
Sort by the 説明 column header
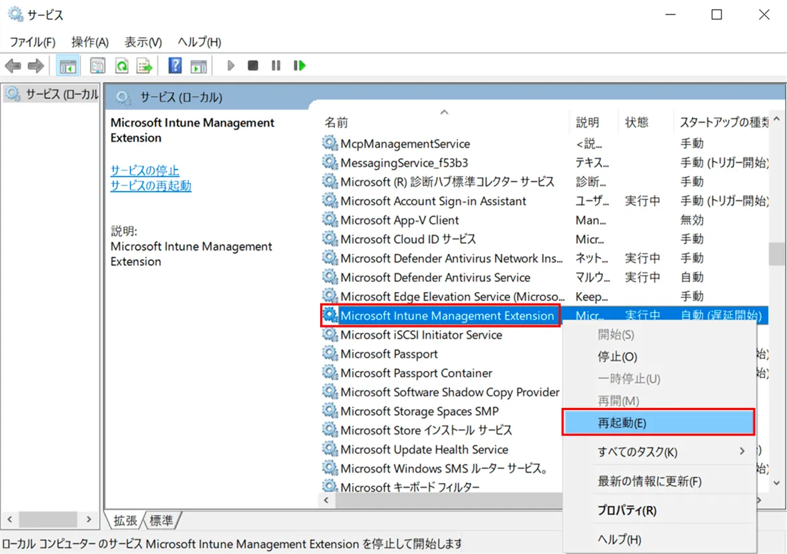click(x=593, y=122)
